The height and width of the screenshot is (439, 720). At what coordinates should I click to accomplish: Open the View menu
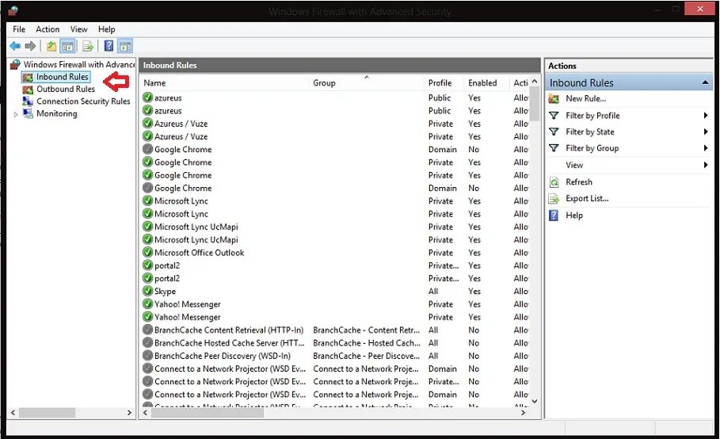tap(78, 29)
